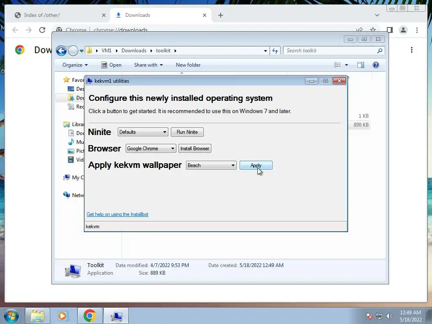Image resolution: width=432 pixels, height=324 pixels.
Task: Select Downloads in the Explorer address path
Action: point(134,51)
